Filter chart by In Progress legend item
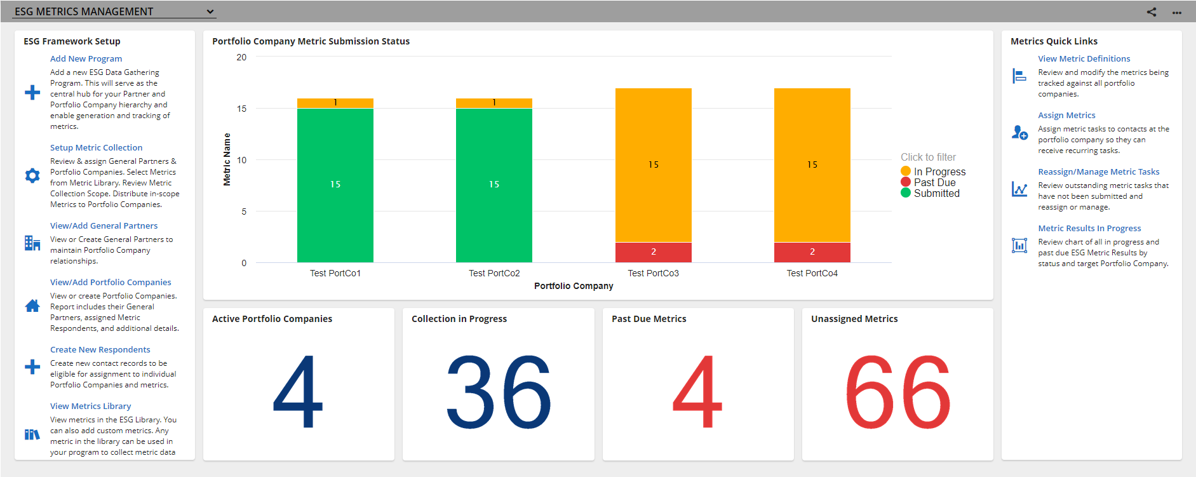Image resolution: width=1196 pixels, height=477 pixels. [x=933, y=171]
